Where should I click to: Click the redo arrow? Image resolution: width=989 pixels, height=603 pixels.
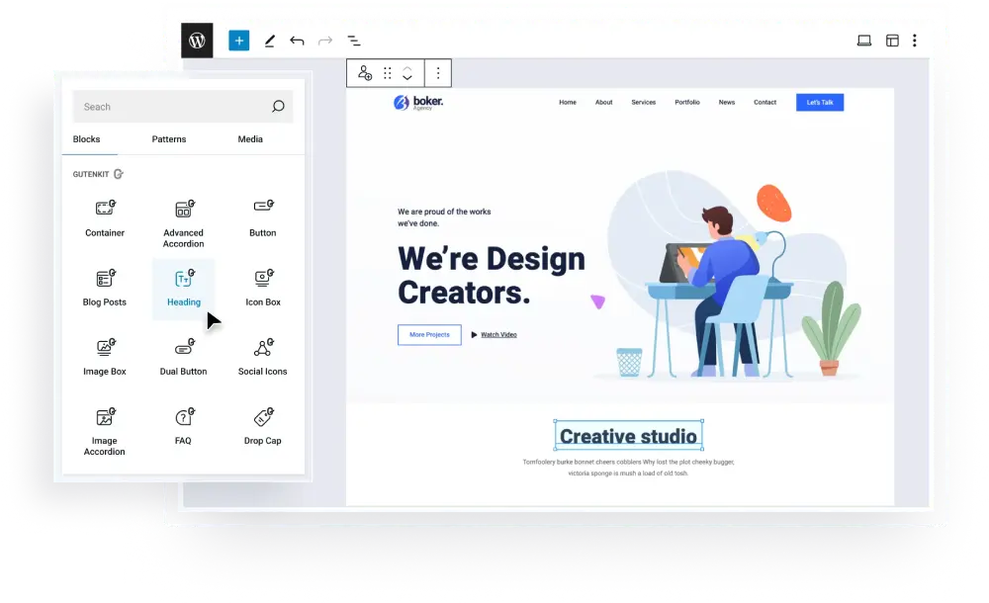point(324,41)
